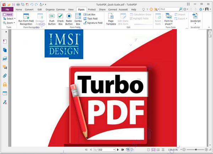Insert a List Box field
This screenshot has height=154, width=213.
[x=89, y=15]
